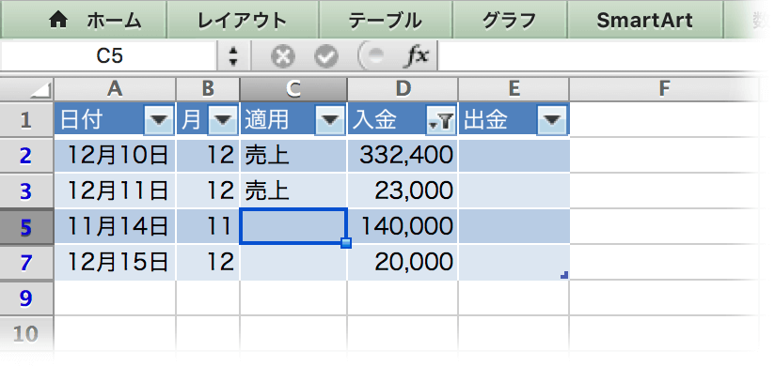The width and height of the screenshot is (775, 366).
Task: Click the table resize handle corner
Action: (564, 276)
